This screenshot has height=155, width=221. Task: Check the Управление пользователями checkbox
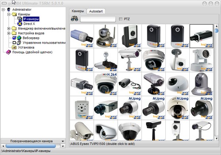(x=14, y=43)
